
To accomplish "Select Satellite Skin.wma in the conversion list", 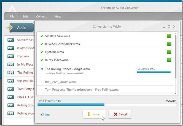I will point(105,36).
